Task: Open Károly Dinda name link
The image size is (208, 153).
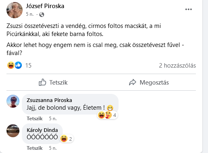Action: pos(42,130)
